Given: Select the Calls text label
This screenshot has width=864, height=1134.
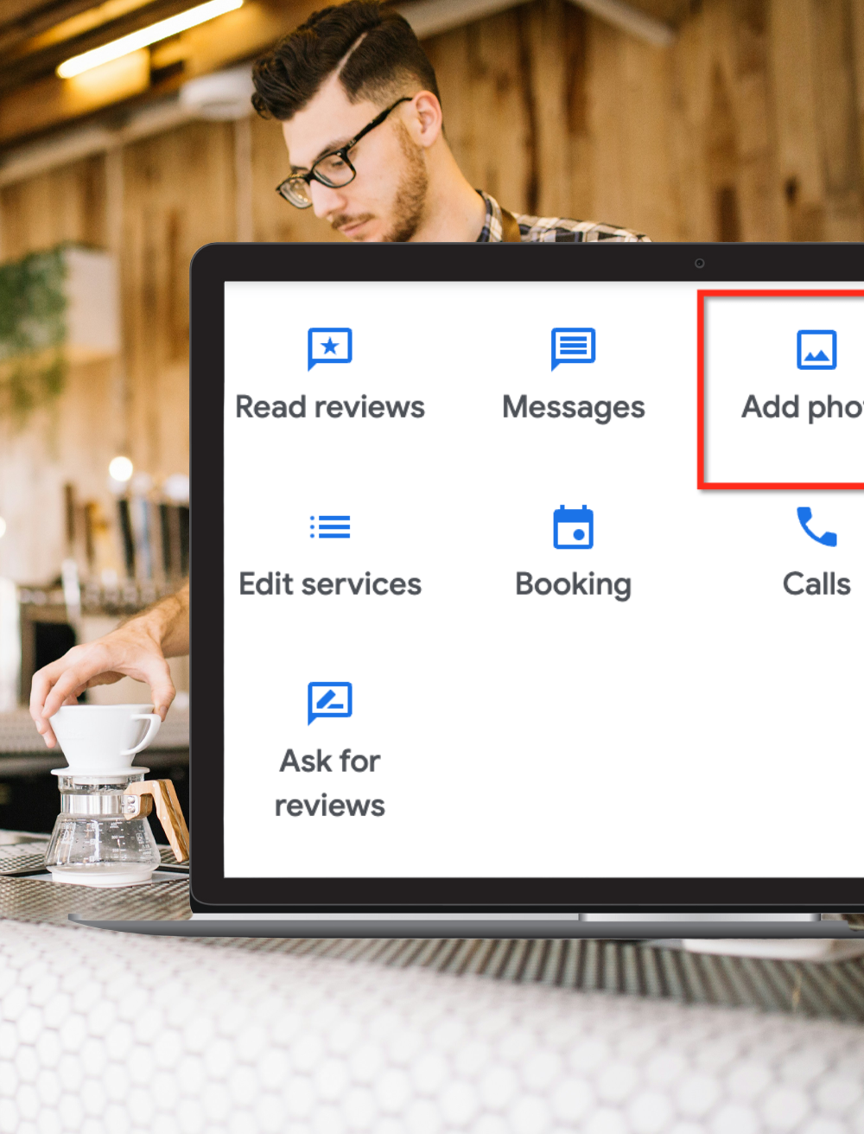Looking at the screenshot, I should click(x=816, y=584).
